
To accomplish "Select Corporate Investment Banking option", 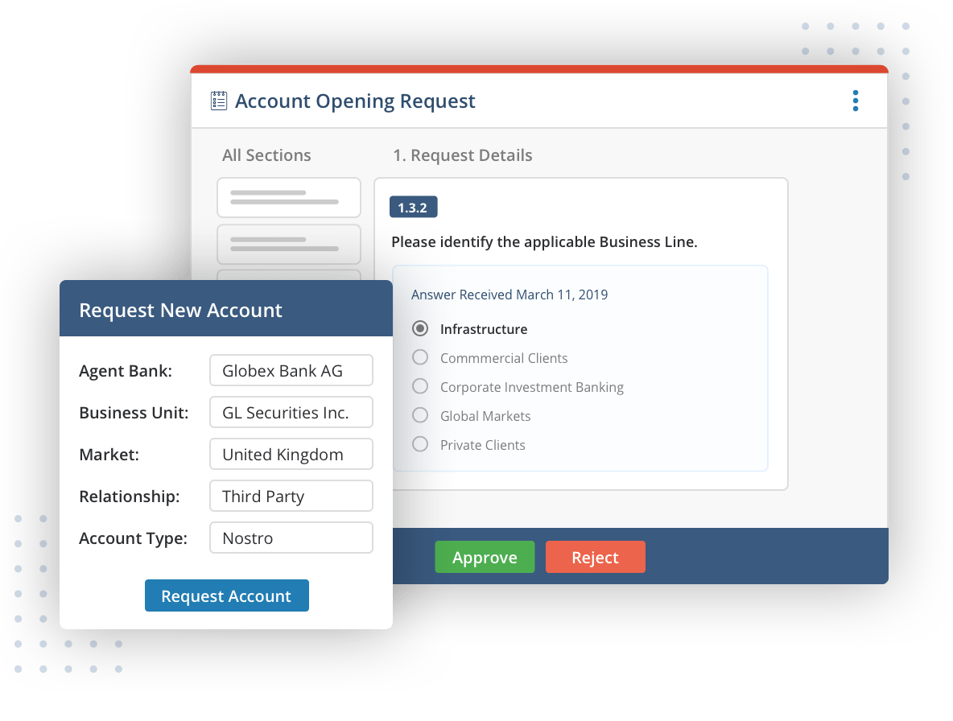I will click(x=419, y=386).
